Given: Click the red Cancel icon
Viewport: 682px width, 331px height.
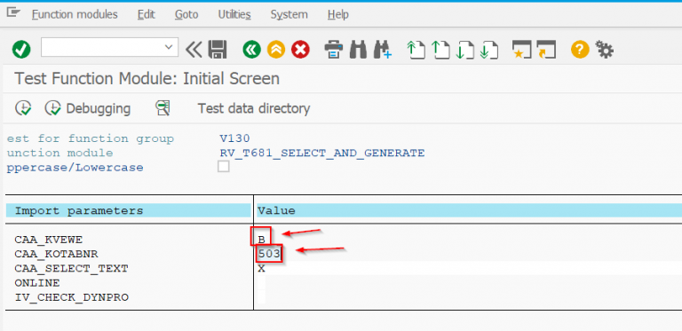Looking at the screenshot, I should 300,50.
